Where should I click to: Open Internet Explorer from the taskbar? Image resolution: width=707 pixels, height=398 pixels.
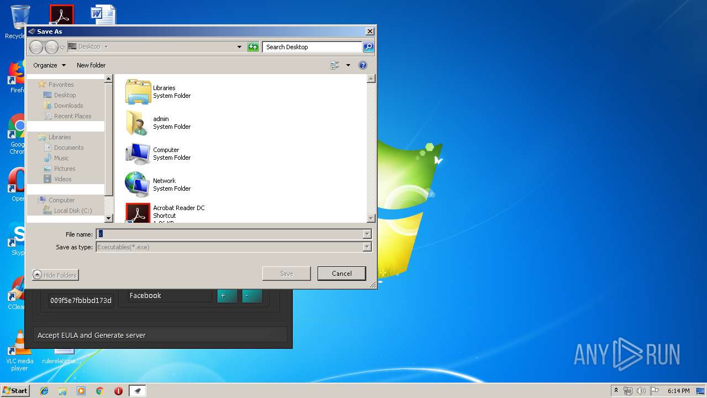[44, 391]
